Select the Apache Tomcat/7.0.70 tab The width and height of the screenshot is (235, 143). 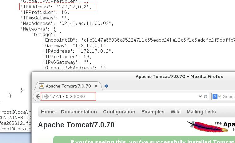[x=68, y=86]
